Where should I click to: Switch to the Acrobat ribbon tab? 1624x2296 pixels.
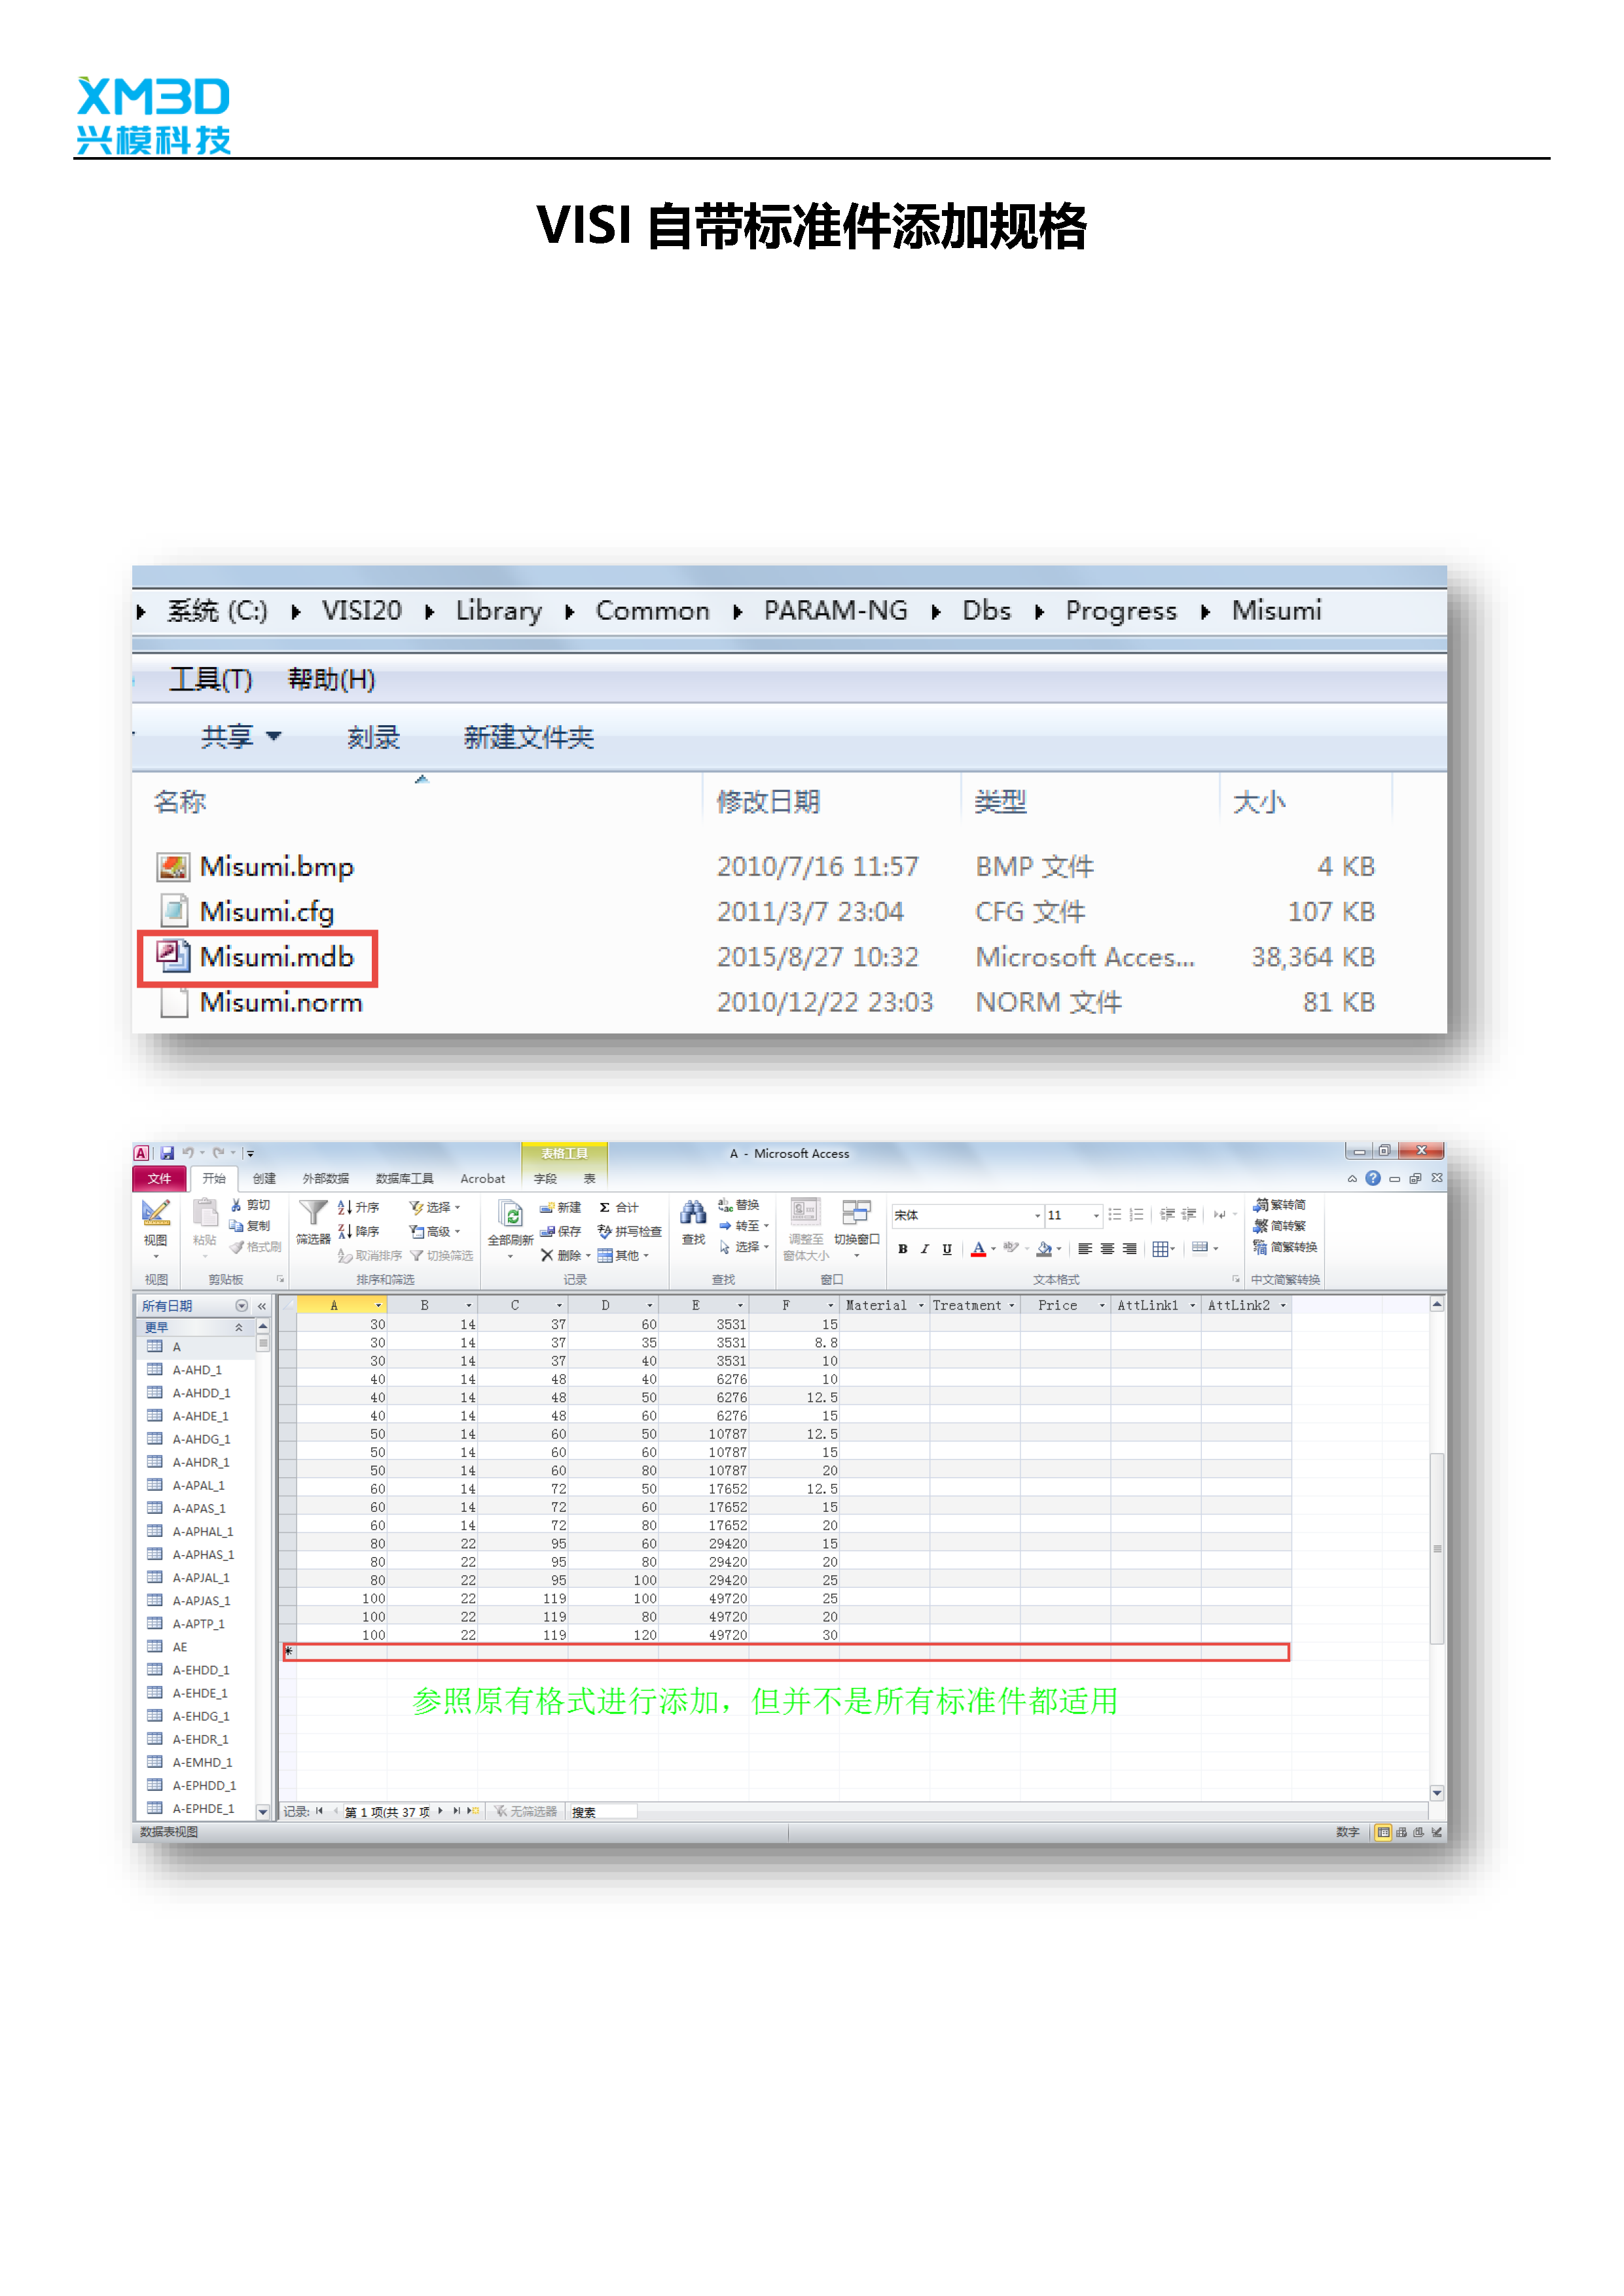(x=482, y=1178)
